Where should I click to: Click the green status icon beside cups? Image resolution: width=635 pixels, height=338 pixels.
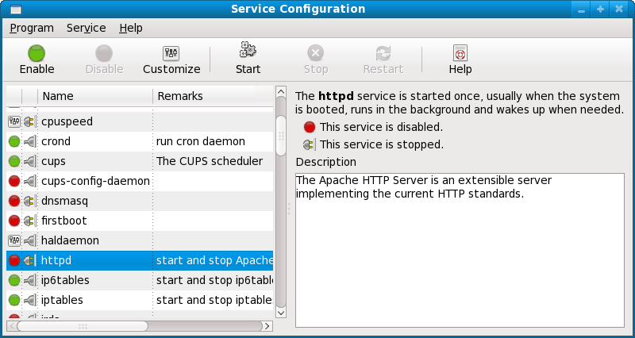(x=14, y=161)
